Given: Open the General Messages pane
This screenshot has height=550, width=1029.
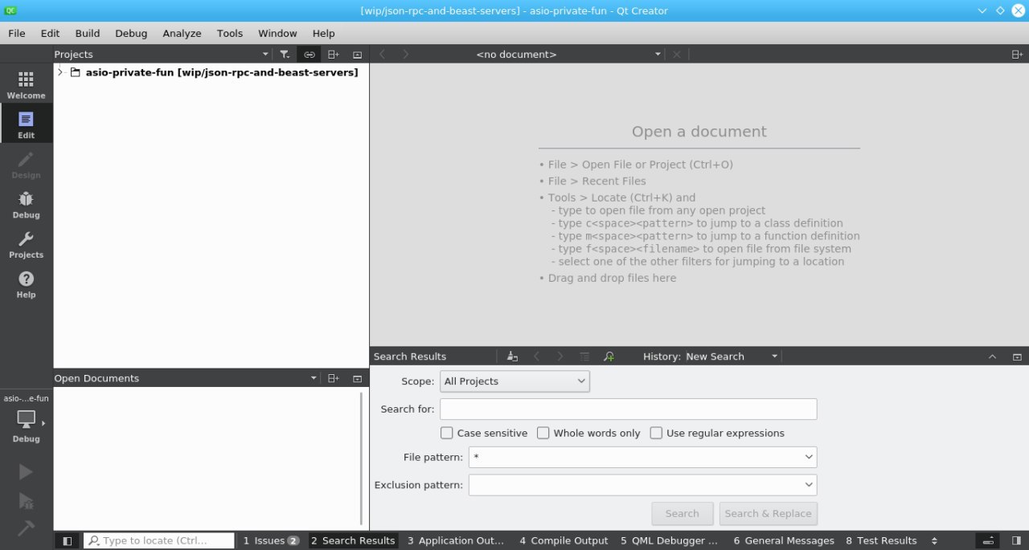Looking at the screenshot, I should [784, 540].
